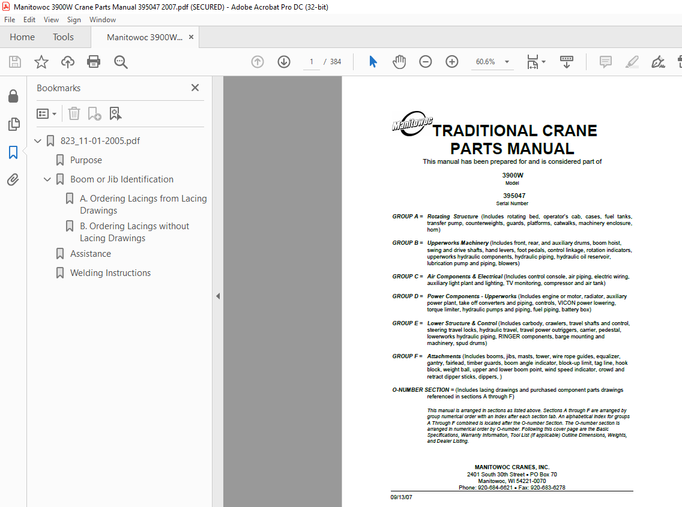Enable scrolling mode keyboard icon
This screenshot has height=507, width=682.
point(566,62)
